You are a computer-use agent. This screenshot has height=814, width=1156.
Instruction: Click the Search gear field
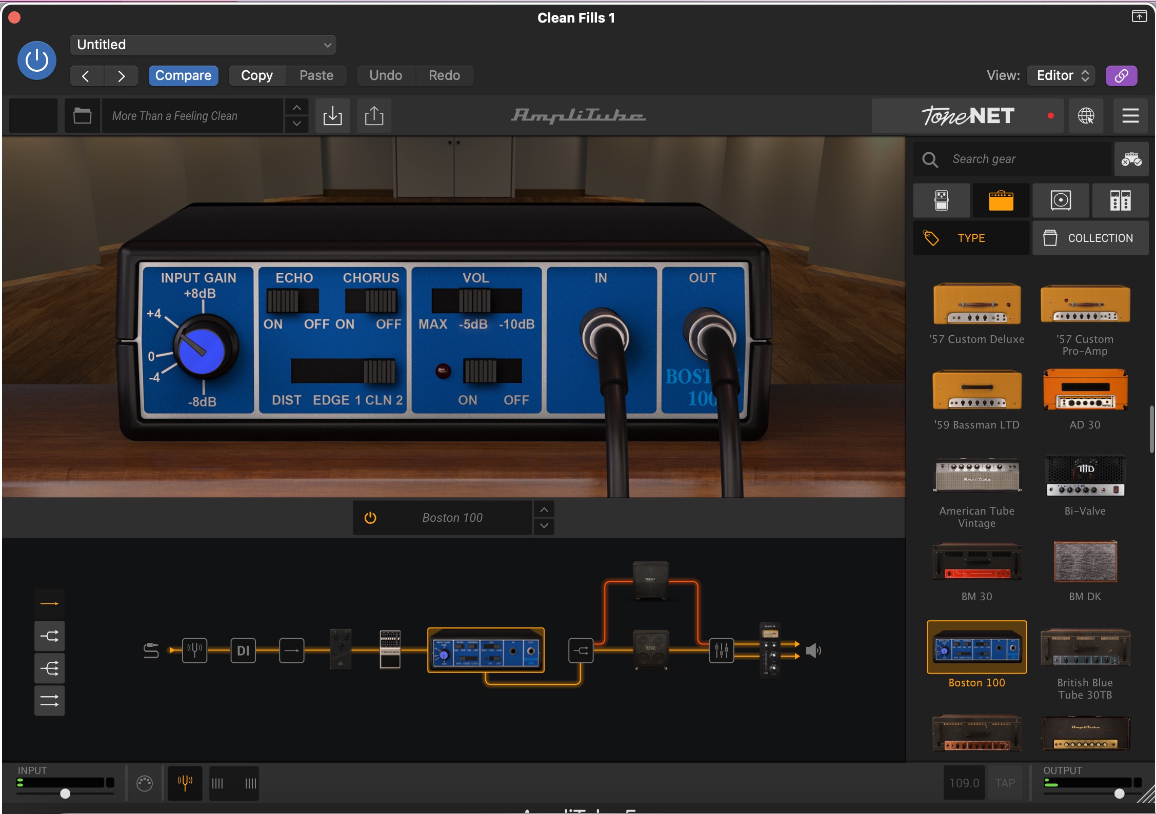tap(1012, 159)
